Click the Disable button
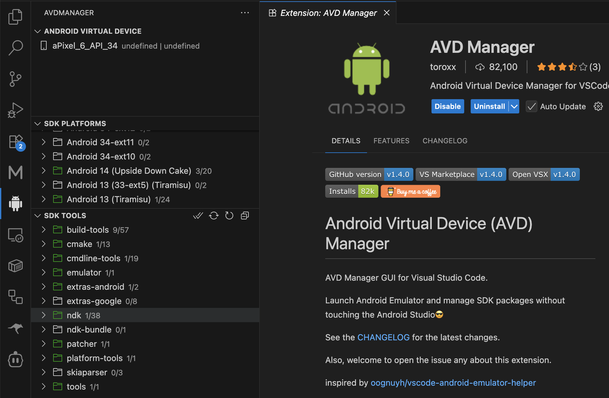 pos(447,106)
